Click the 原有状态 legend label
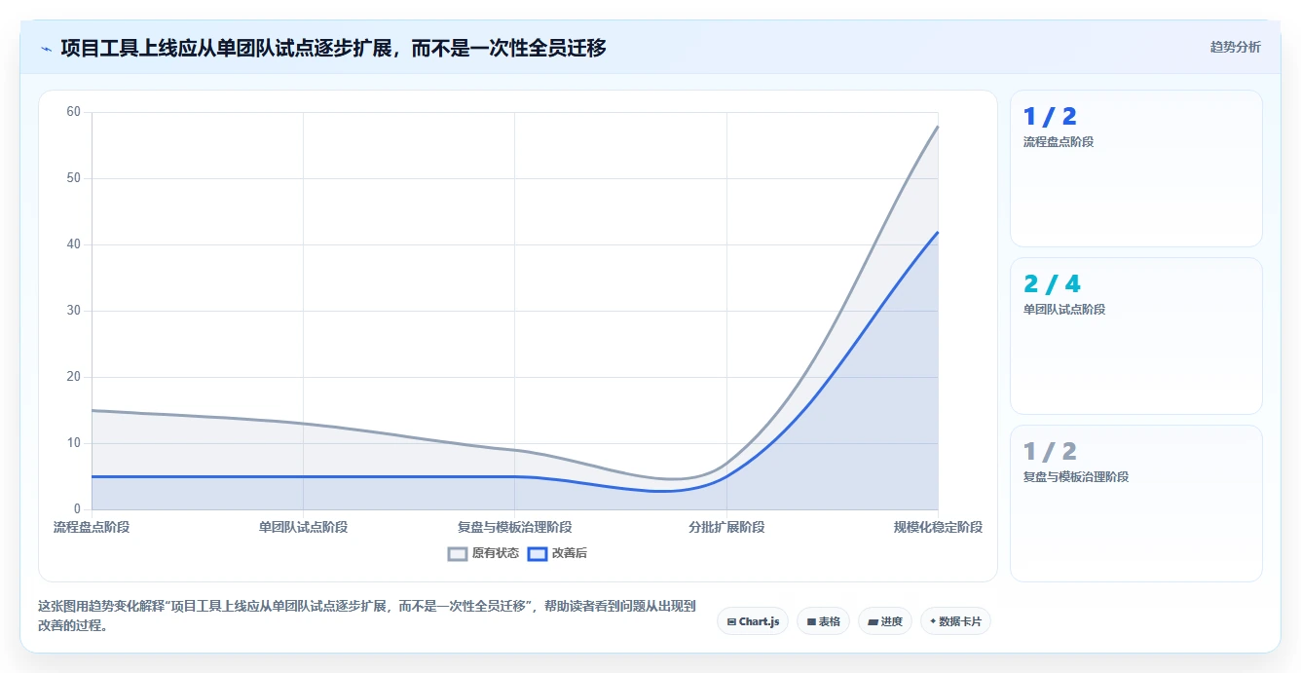The height and width of the screenshot is (673, 1301). pyautogui.click(x=496, y=553)
